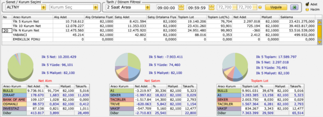Sort by the Net Adet column header
The image size is (323, 117).
point(246,17)
